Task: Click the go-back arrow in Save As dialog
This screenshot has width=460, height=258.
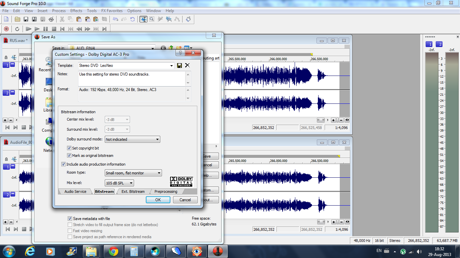Action: coord(163,48)
